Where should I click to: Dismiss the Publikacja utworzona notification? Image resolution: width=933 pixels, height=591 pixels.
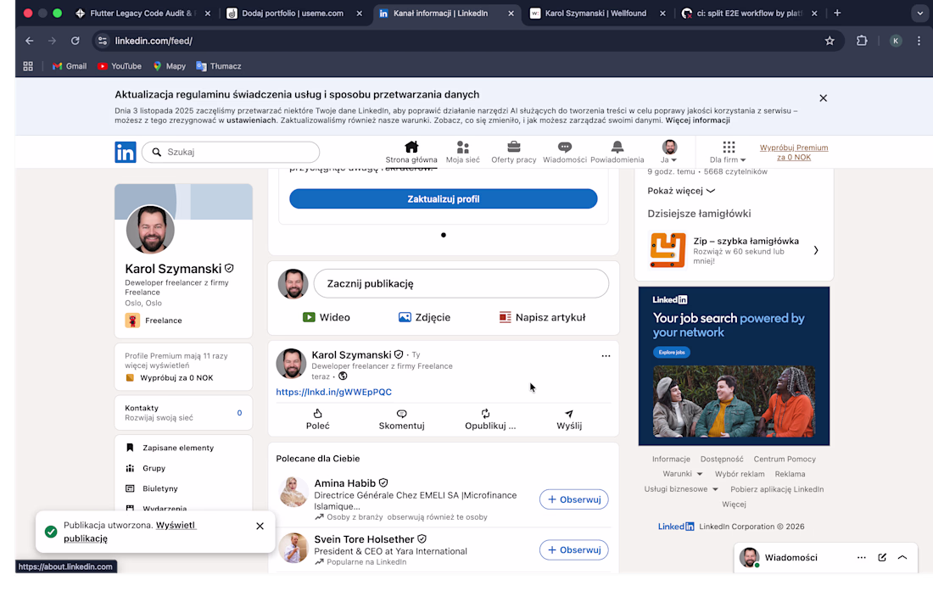(260, 526)
